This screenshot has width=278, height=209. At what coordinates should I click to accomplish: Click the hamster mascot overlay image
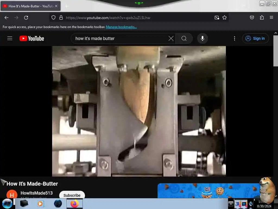coord(267,190)
